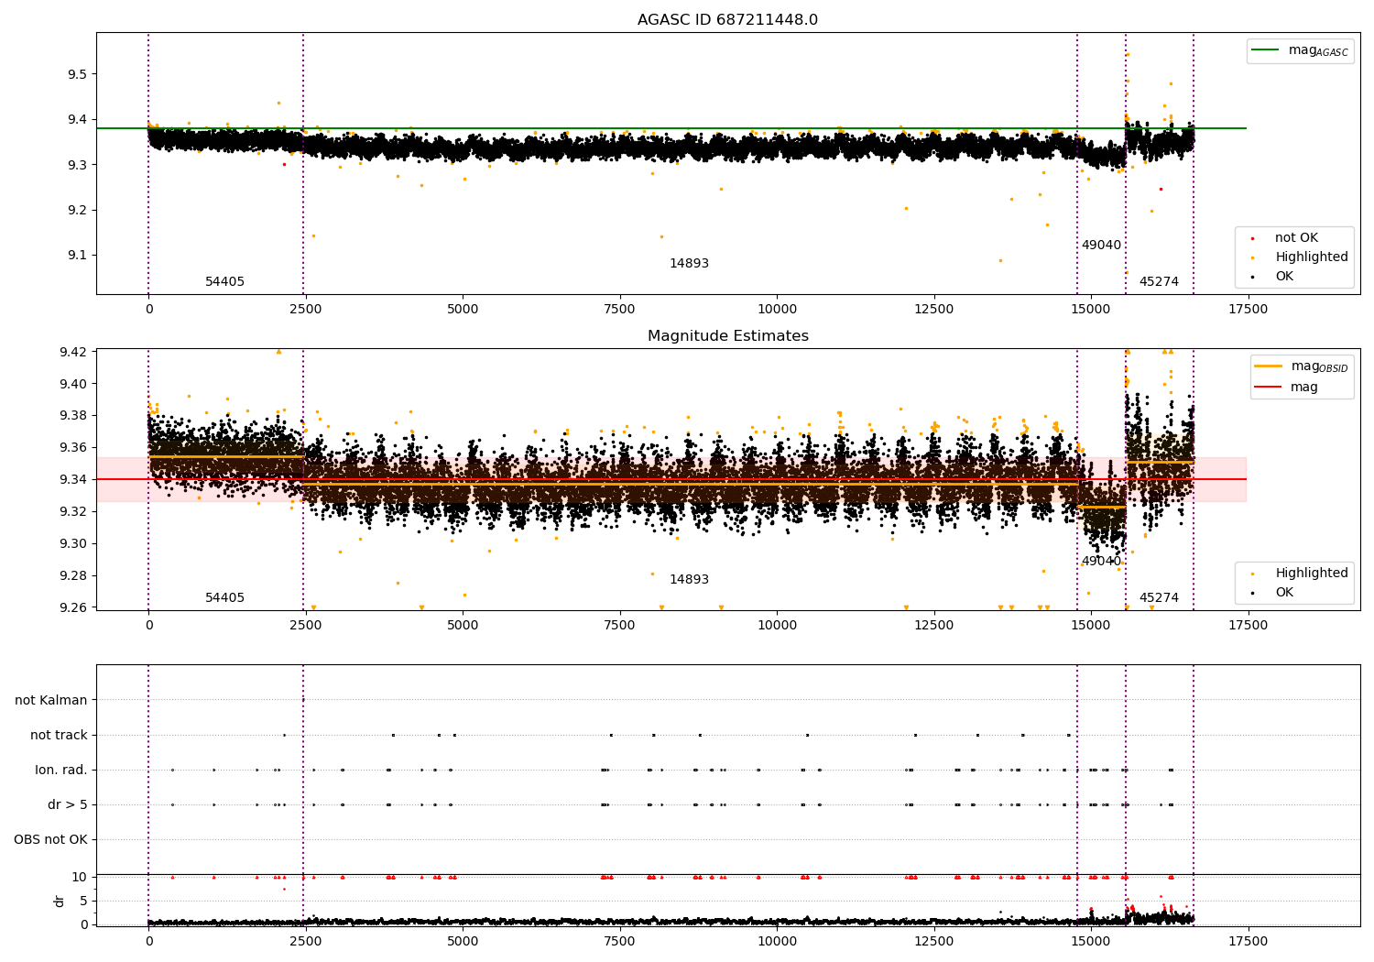Viewport: 1374px width, 962px height.
Task: Click x-tick '12500' under the bottom panel
Action: pyautogui.click(x=933, y=942)
